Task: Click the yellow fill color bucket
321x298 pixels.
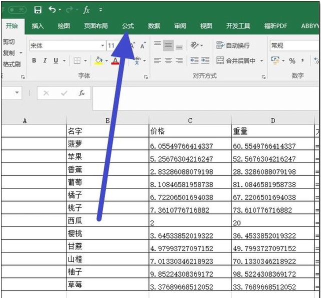Action: pyautogui.click(x=98, y=60)
